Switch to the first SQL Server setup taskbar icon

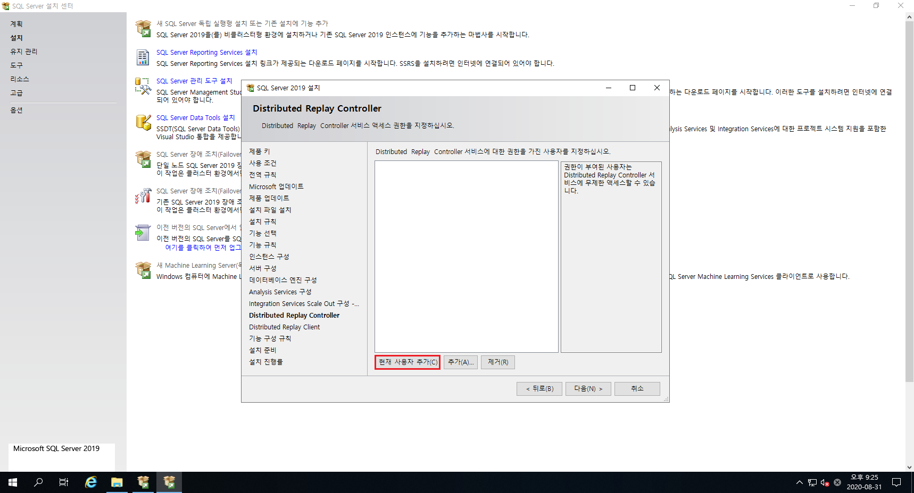click(143, 482)
